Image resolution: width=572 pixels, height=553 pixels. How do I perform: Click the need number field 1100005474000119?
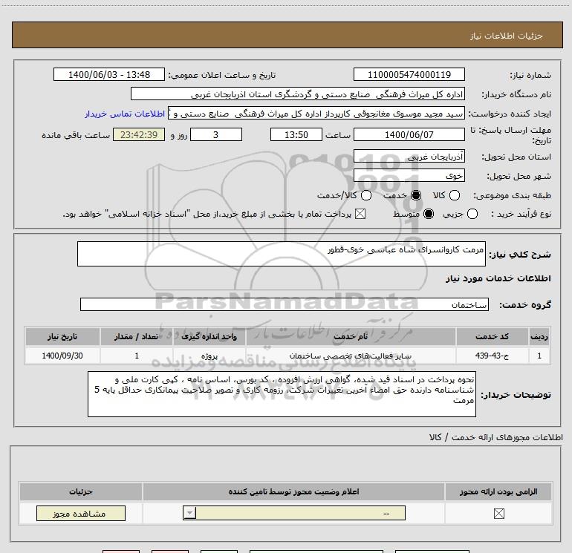(409, 74)
